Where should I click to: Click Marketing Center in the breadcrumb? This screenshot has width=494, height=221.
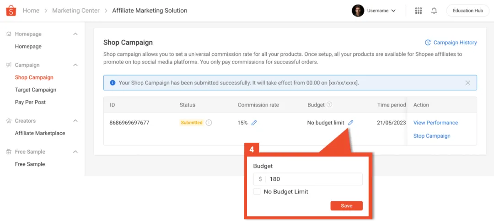click(76, 11)
